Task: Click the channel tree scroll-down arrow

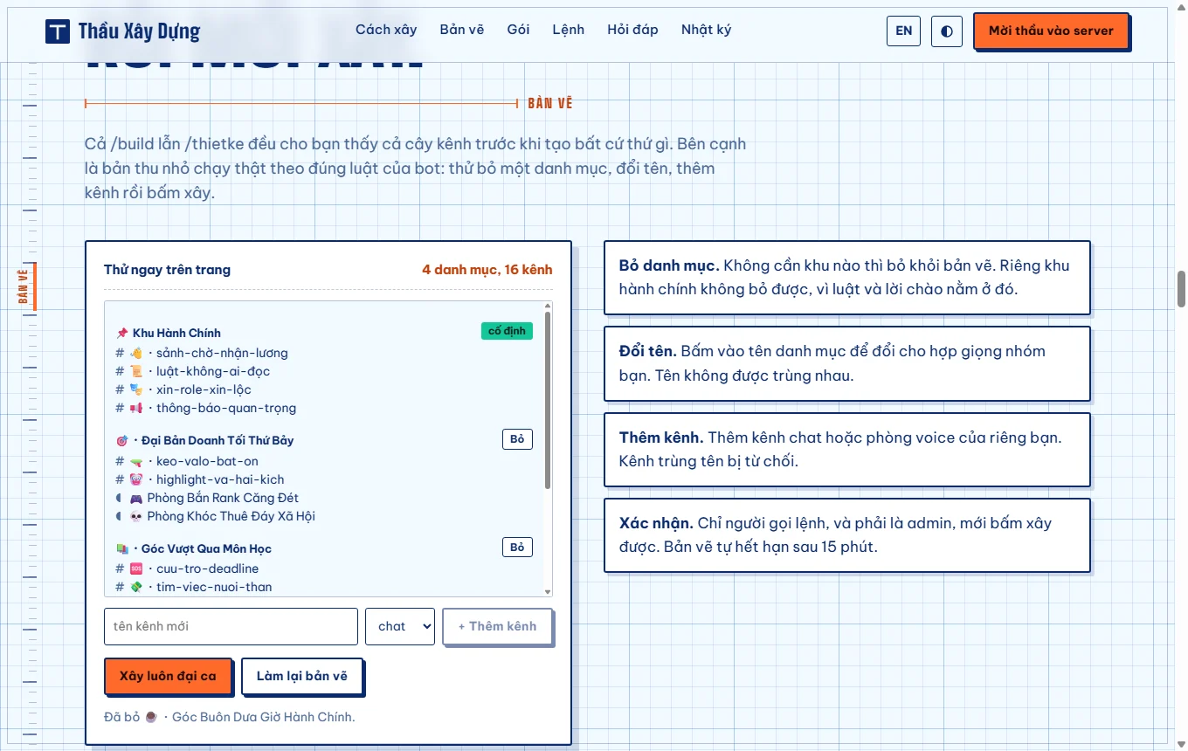Action: (548, 592)
